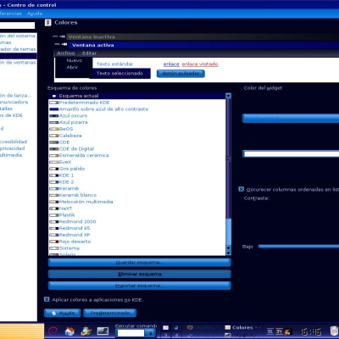This screenshot has height=339, width=339.
Task: Select the Redmond XP color scheme
Action: point(137,235)
